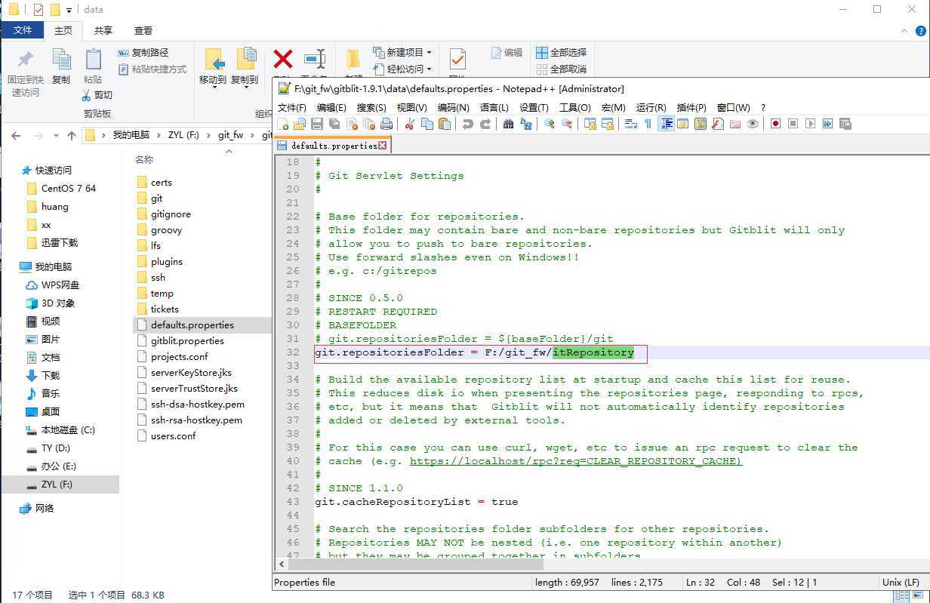Open the 编码(N) menu in Notepad++
The image size is (930, 603).
point(453,107)
